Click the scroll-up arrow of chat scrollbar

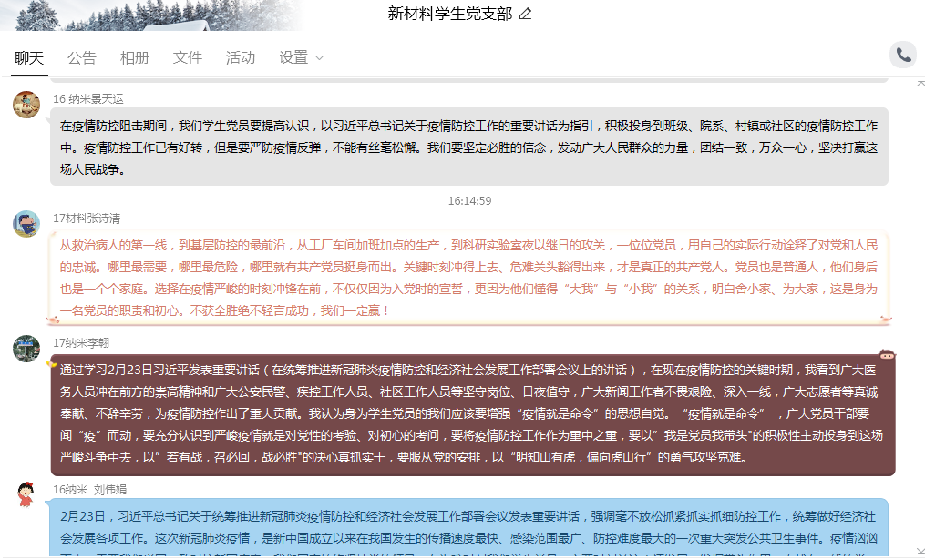point(920,85)
